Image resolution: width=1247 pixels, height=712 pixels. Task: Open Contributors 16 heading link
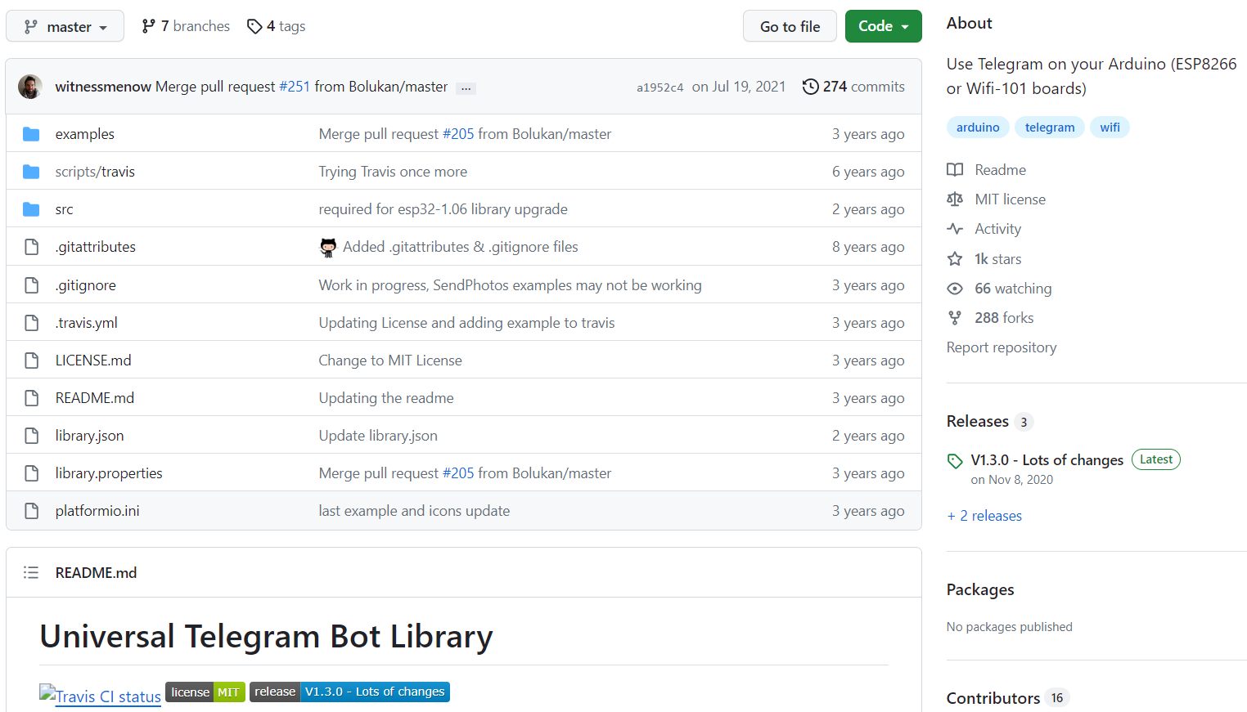point(1007,698)
